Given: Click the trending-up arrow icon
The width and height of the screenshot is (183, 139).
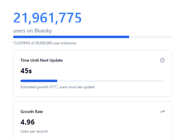Looking at the screenshot, I should (x=162, y=112).
